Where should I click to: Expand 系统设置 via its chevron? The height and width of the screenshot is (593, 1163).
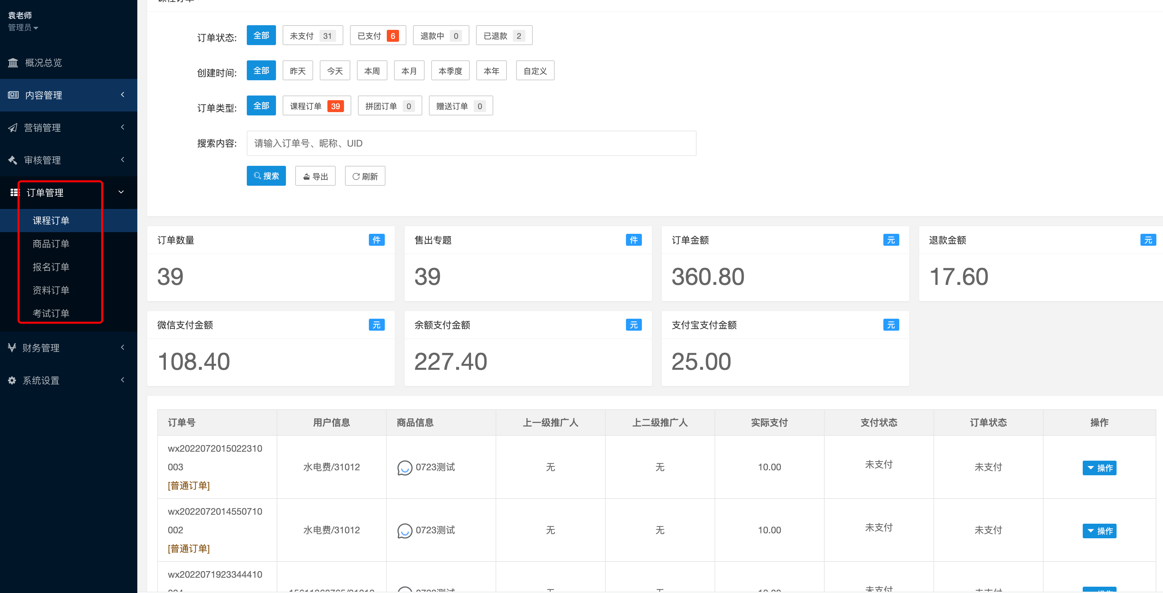(x=122, y=380)
